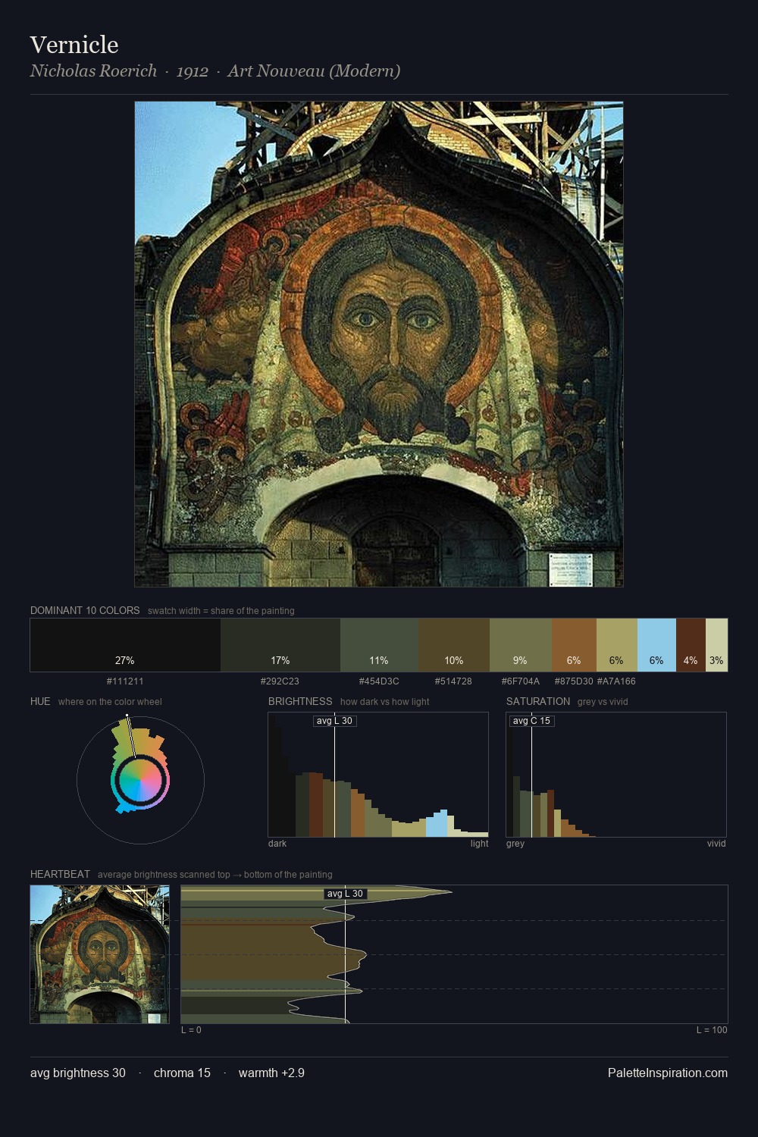Select the 17% dark olive swatch
The height and width of the screenshot is (1137, 758).
pyautogui.click(x=280, y=645)
